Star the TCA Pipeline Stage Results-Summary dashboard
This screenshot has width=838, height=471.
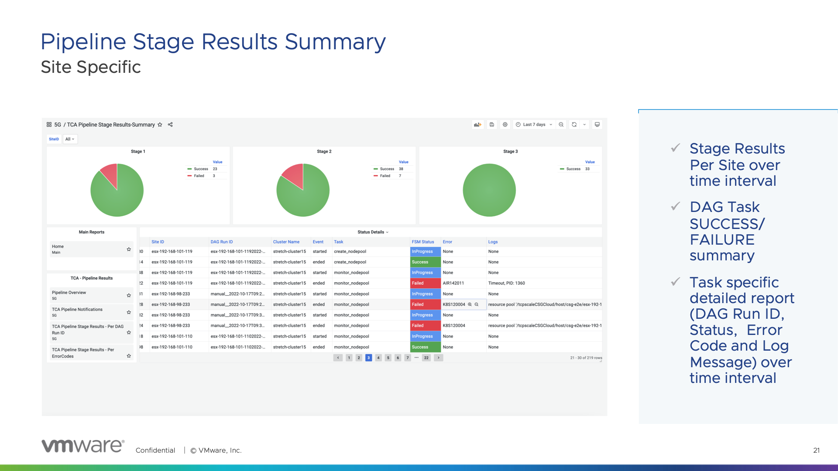click(x=160, y=125)
